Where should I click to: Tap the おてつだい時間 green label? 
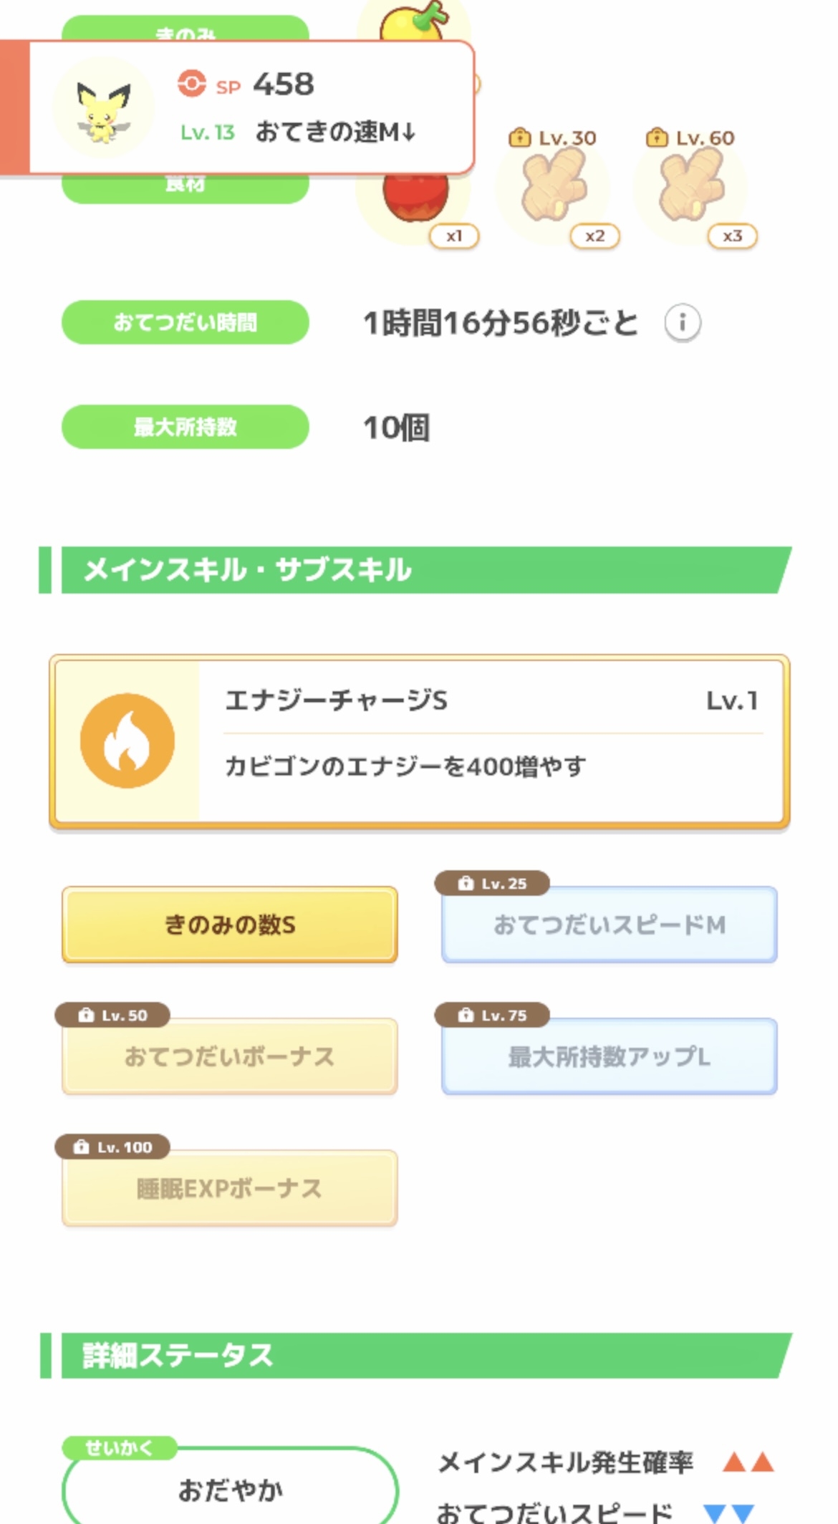186,322
